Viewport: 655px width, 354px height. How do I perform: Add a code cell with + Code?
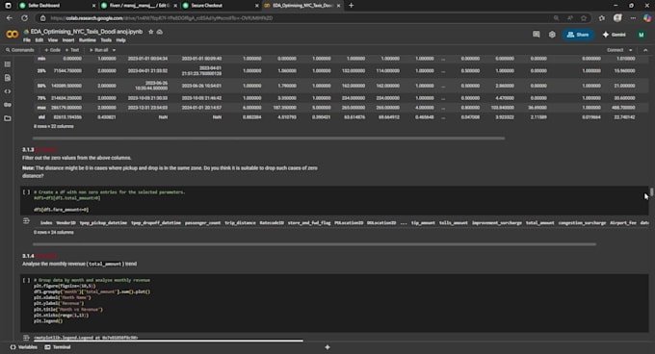pos(53,50)
